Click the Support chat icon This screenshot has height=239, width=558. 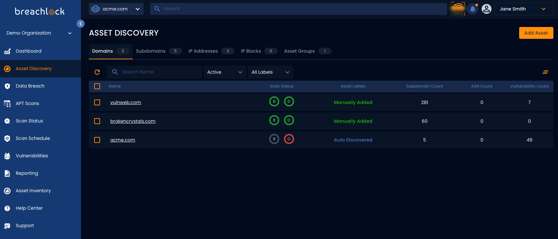7,226
